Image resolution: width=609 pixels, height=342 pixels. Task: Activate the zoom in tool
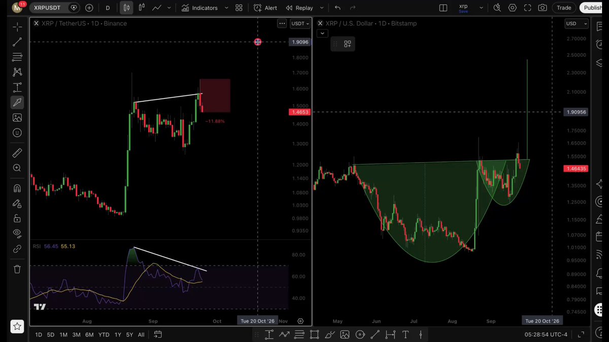tap(17, 168)
